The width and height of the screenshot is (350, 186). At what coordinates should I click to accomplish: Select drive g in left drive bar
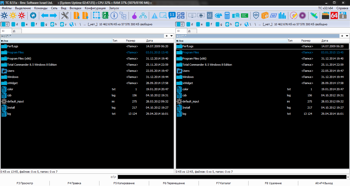pyautogui.click(x=44, y=24)
